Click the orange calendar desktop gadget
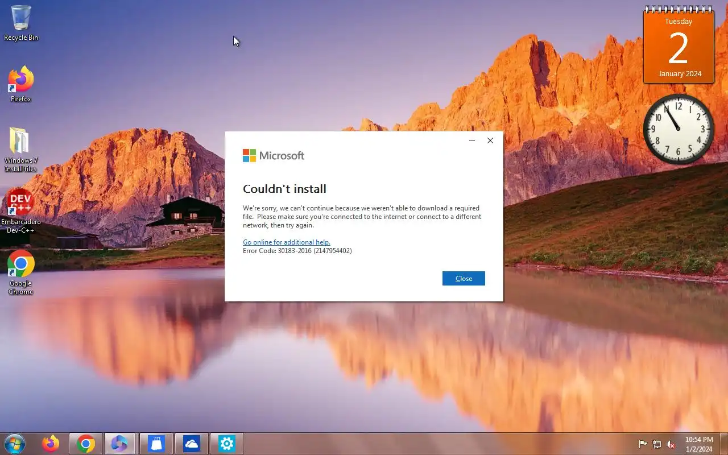This screenshot has width=728, height=455. (679, 45)
